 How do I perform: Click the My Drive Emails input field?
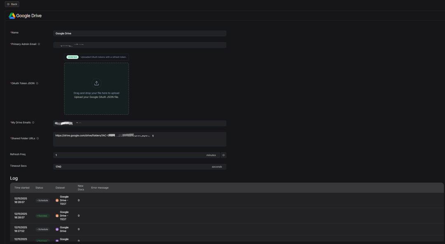(x=140, y=123)
